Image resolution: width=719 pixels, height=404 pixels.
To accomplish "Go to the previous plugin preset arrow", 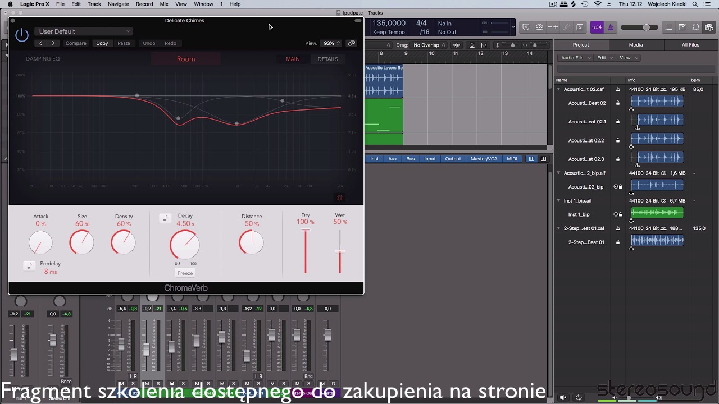I will (x=40, y=43).
